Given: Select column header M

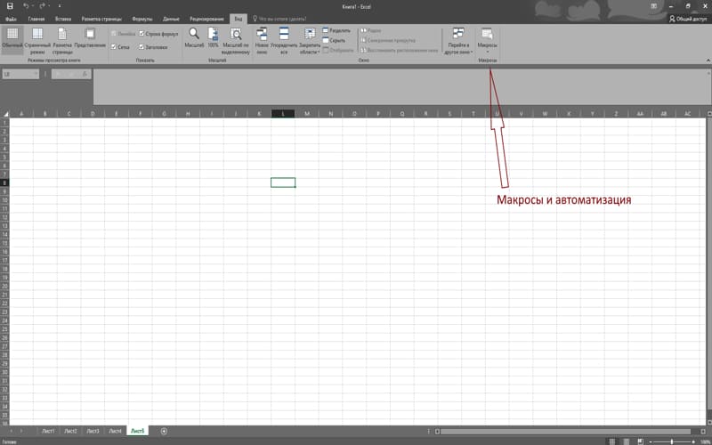Looking at the screenshot, I should [x=307, y=114].
